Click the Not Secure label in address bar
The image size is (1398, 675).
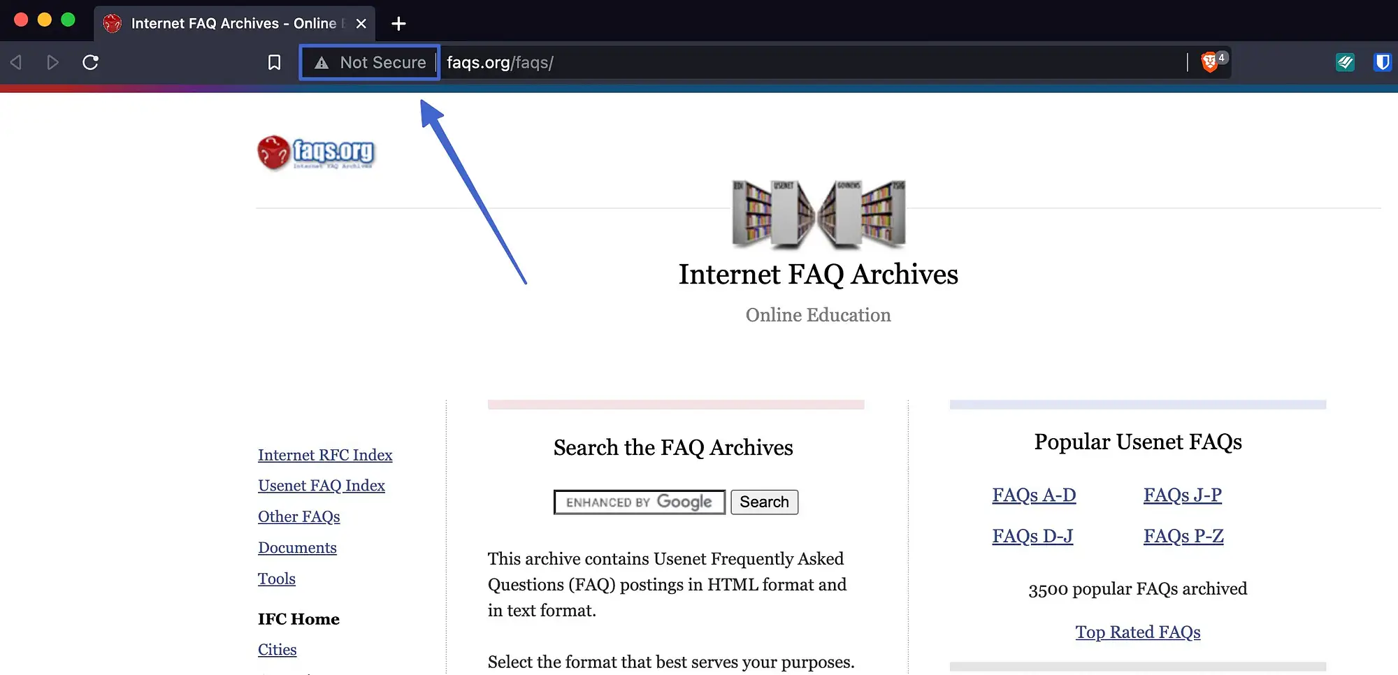pyautogui.click(x=383, y=63)
